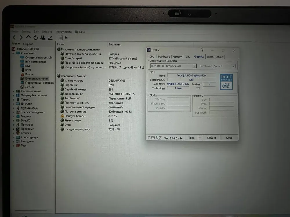Click the Intel Graphics logo in CPU-Z
This screenshot has width=290, height=217.
(x=226, y=82)
